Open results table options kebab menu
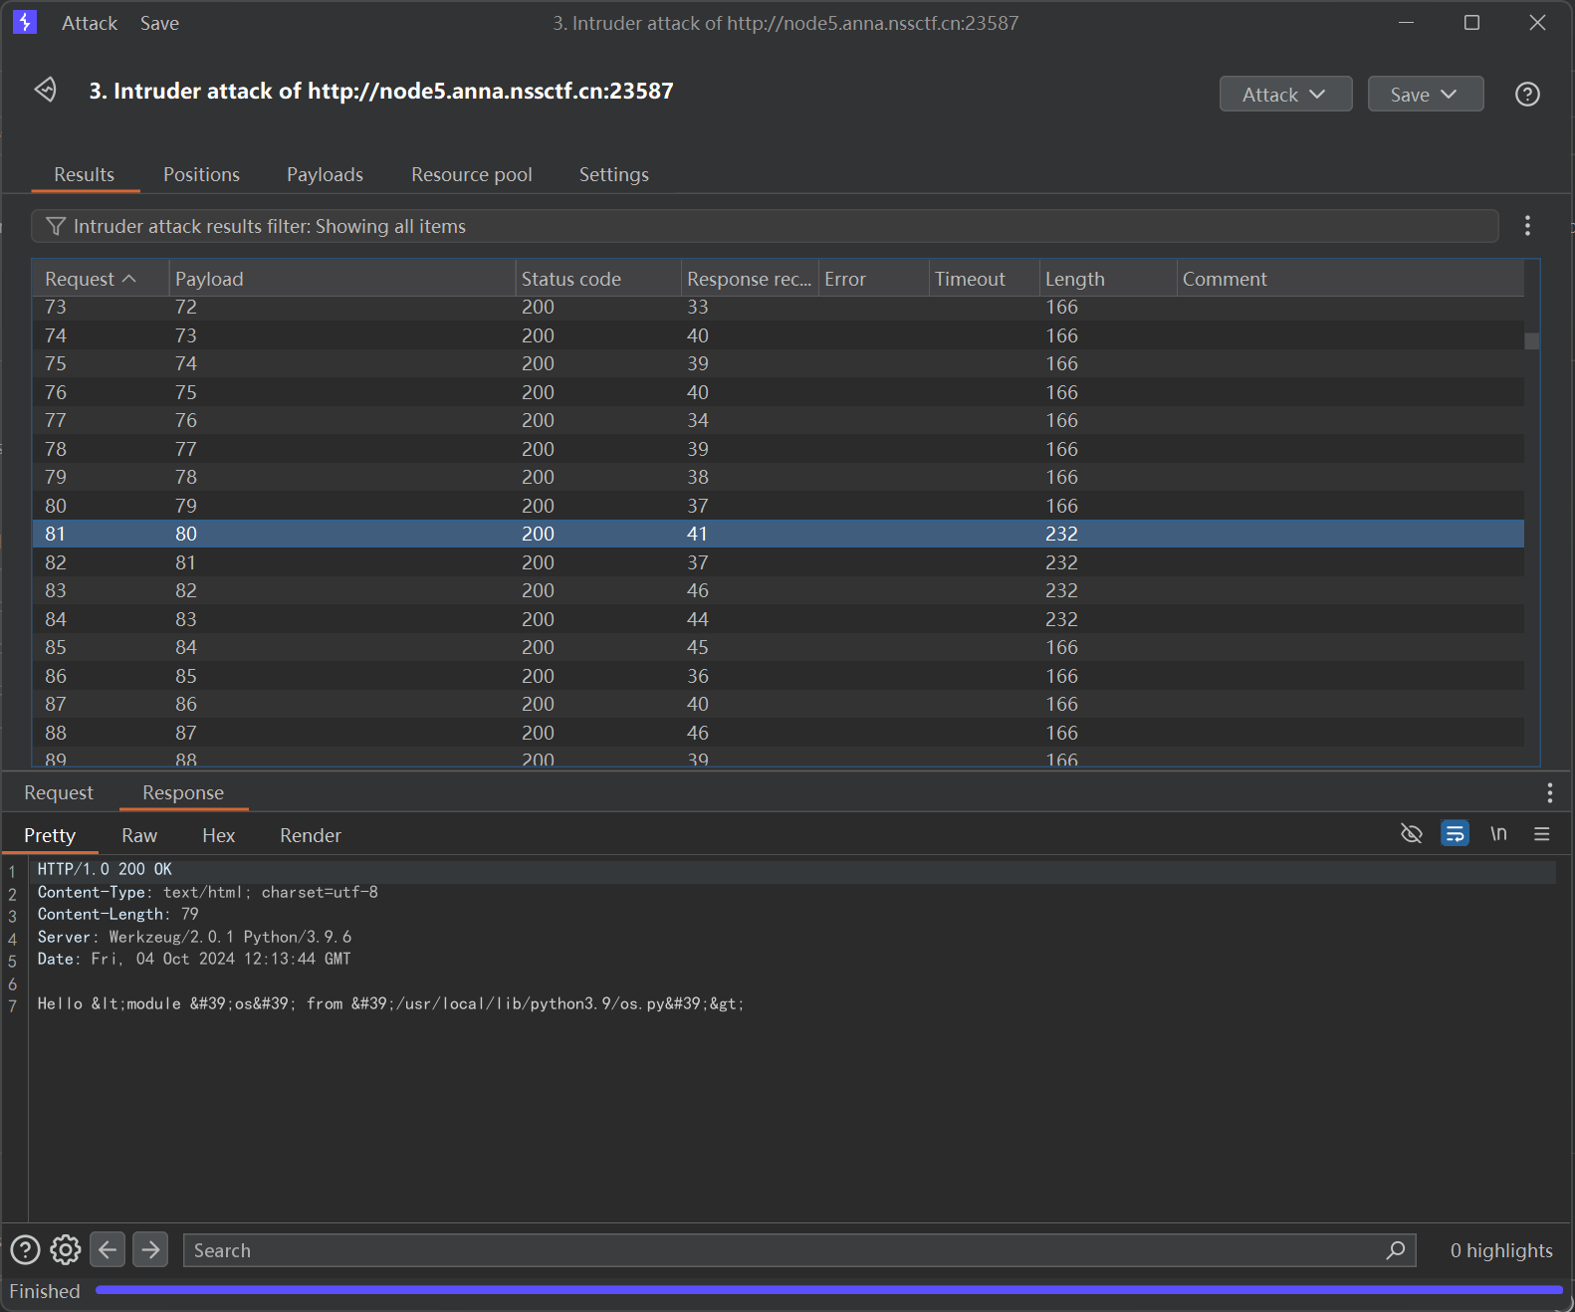1575x1312 pixels. tap(1527, 226)
